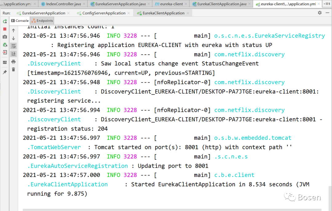This screenshot has width=332, height=211.
Task: Click the exit icon in Run sidebar
Action: [5, 52]
